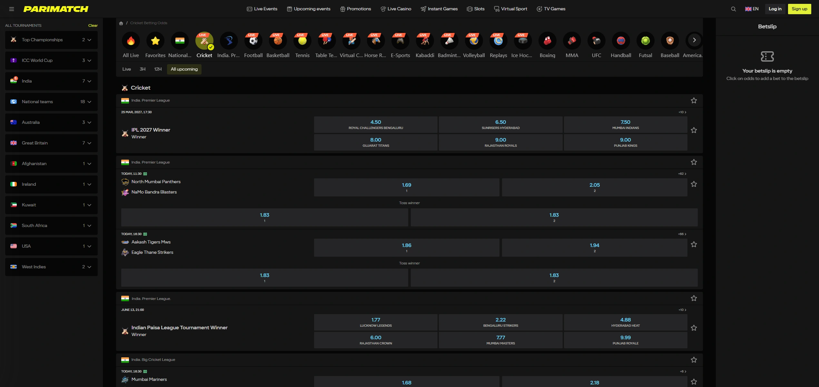Bet on Royal Challengers Bengaluru at 4.50
The image size is (819, 387).
pyautogui.click(x=376, y=125)
